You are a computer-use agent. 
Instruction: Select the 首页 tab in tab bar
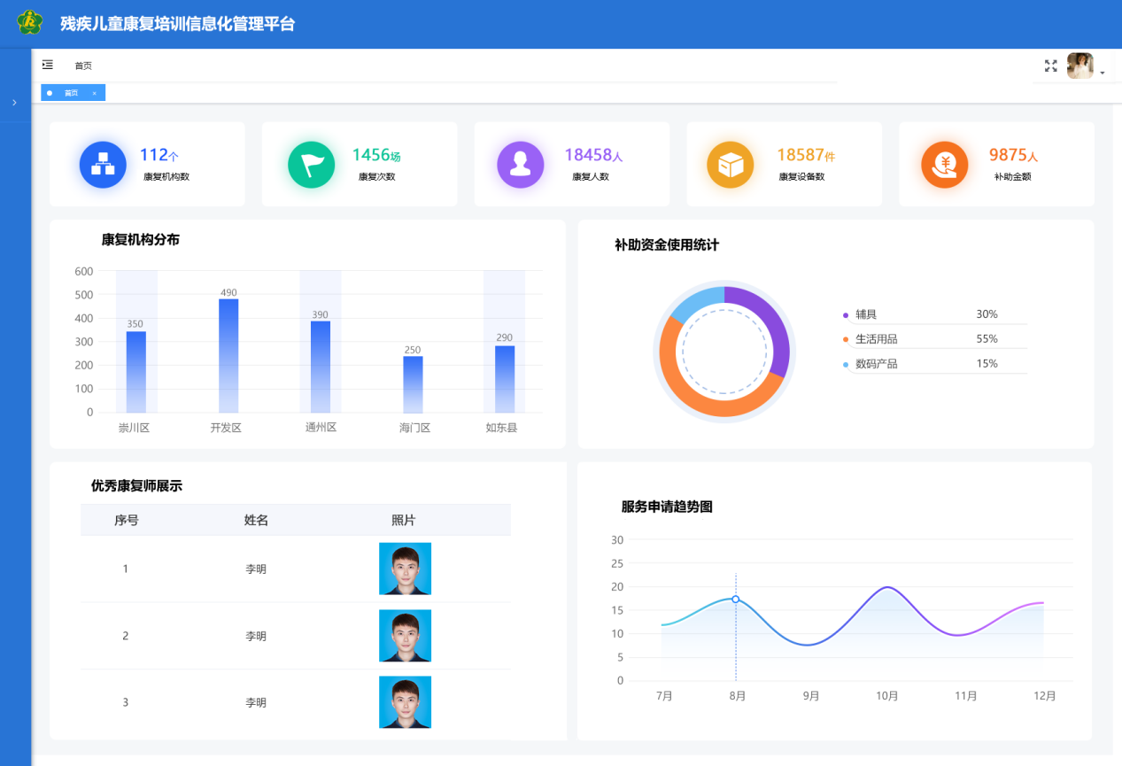[x=71, y=93]
